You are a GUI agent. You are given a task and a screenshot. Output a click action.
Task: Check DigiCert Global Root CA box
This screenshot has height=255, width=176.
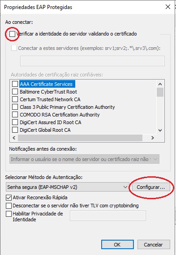(15, 130)
